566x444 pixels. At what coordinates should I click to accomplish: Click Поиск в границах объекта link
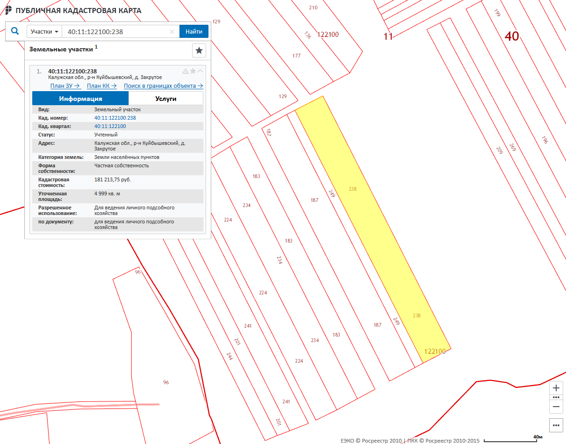(163, 86)
